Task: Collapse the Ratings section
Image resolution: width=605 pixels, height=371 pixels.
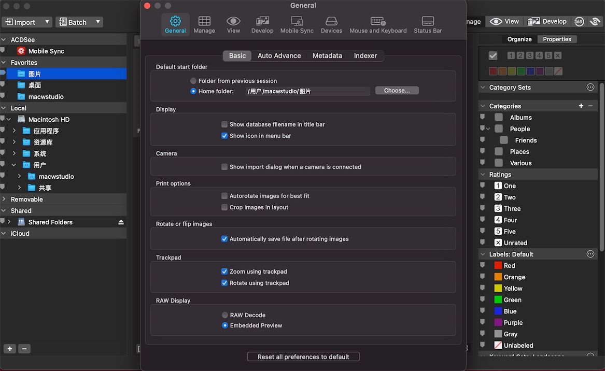Action: [483, 174]
